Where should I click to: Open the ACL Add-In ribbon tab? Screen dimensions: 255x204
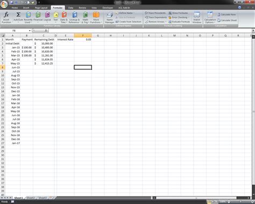[124, 8]
